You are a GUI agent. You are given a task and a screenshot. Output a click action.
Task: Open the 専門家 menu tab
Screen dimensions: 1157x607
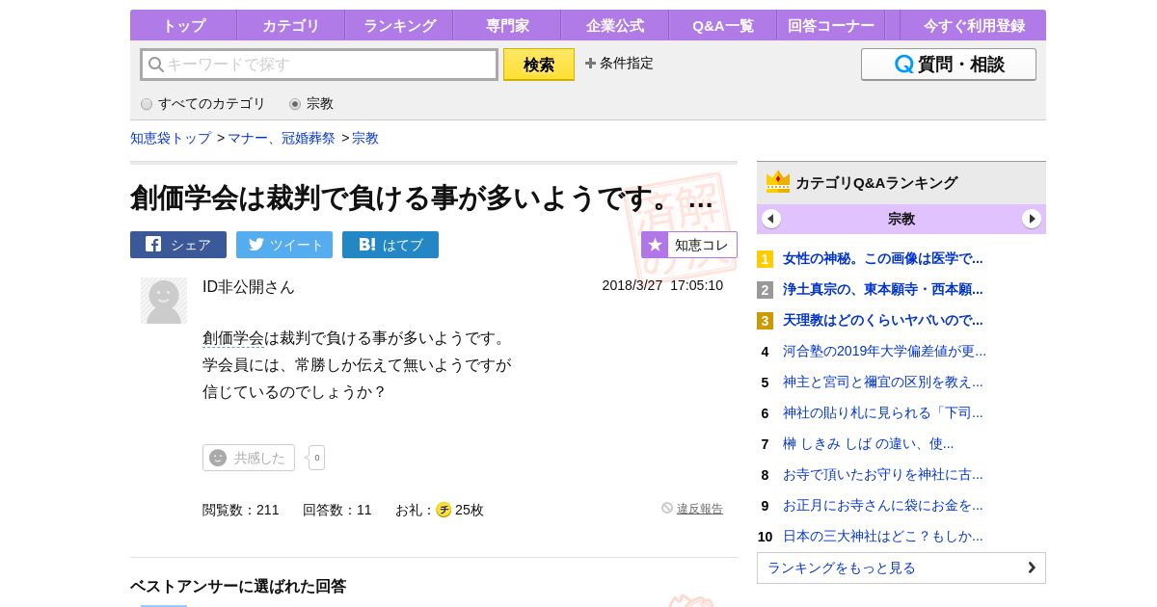pos(507,25)
